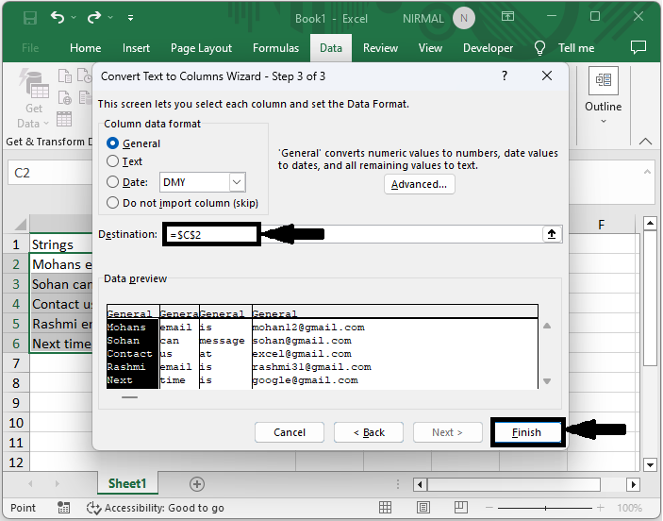Expand the Outline group
Screen dimensions: 663x521
point(603,95)
